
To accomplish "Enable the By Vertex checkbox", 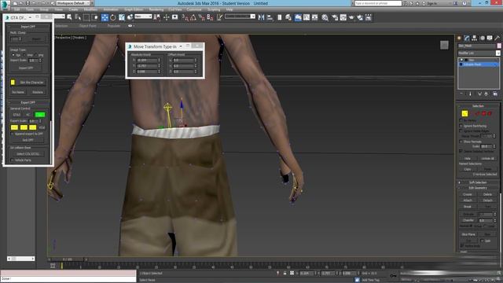I will pos(461,120).
